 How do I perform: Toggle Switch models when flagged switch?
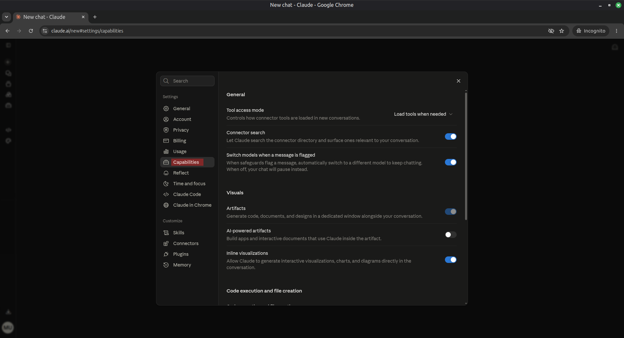pyautogui.click(x=451, y=162)
